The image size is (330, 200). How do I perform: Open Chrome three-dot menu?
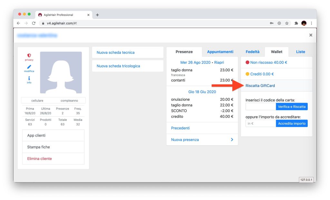tap(311, 23)
